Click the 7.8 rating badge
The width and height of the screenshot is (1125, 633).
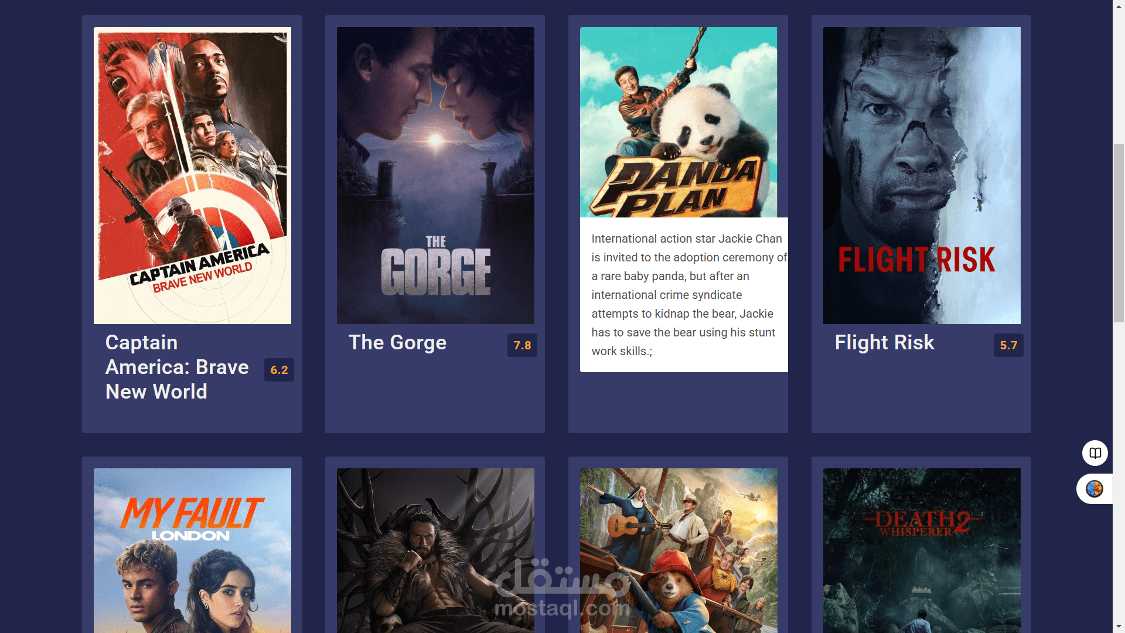pos(522,346)
